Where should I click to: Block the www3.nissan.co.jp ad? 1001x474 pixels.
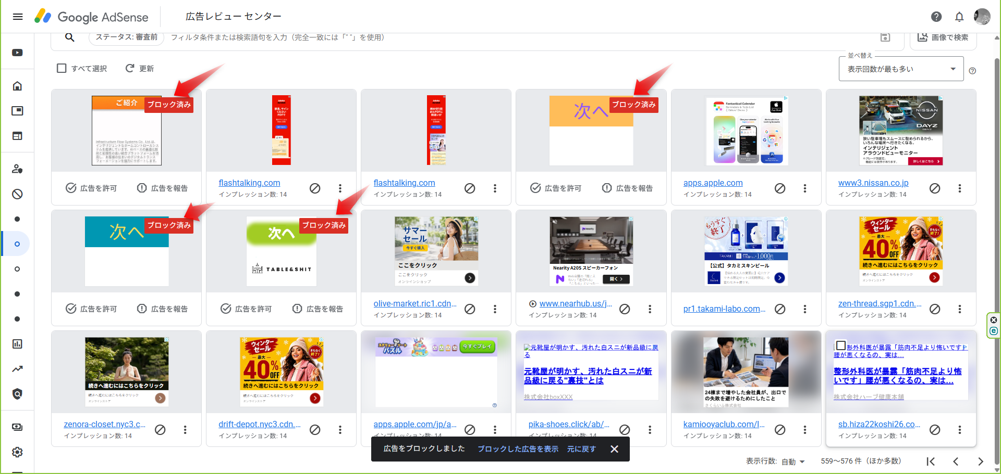(935, 188)
